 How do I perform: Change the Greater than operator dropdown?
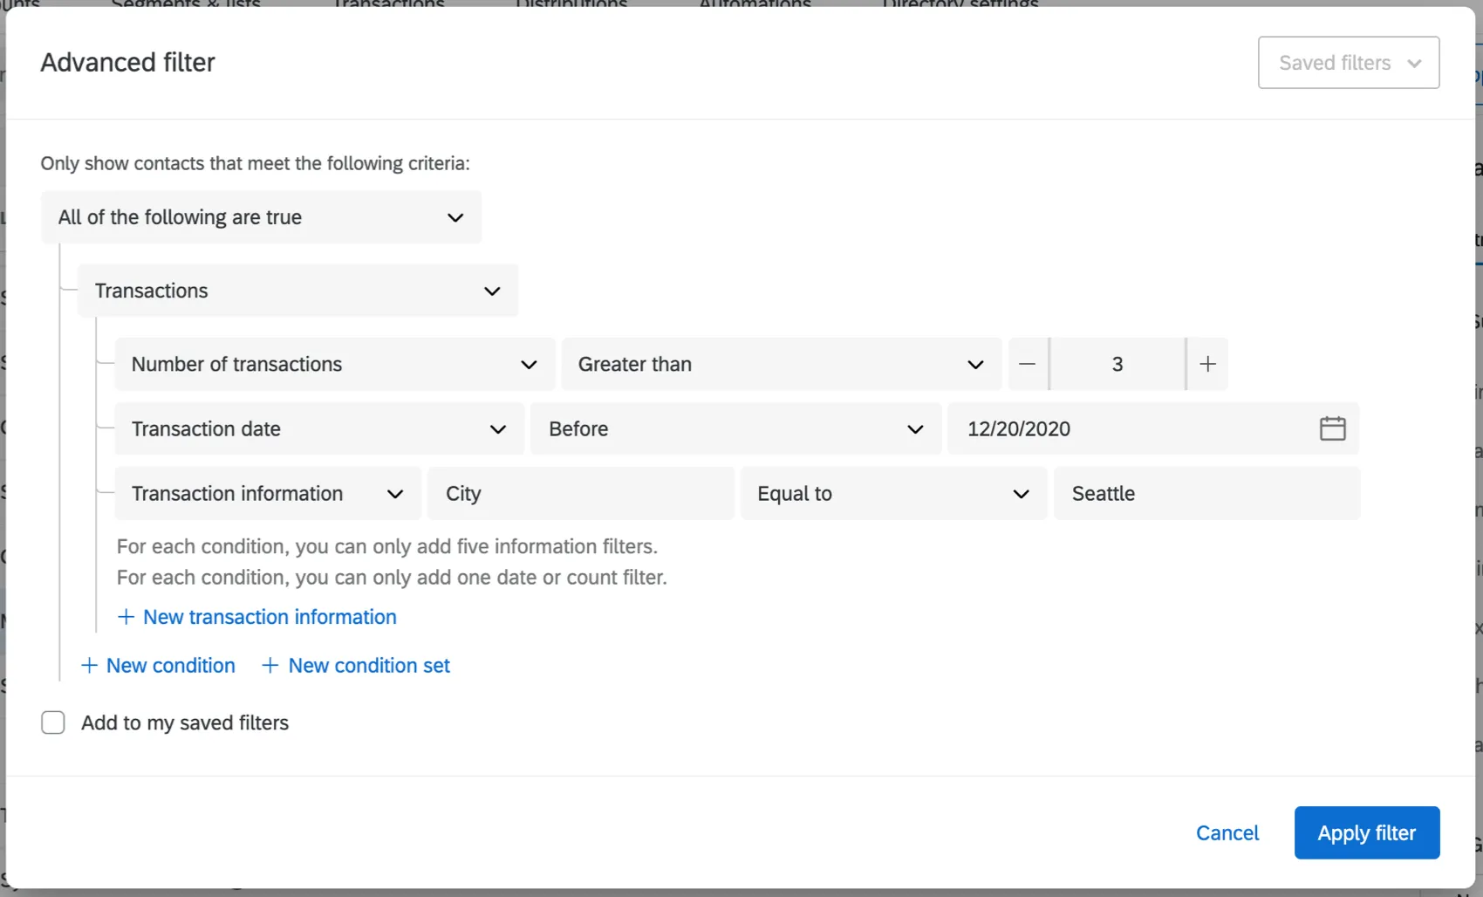pyautogui.click(x=974, y=364)
